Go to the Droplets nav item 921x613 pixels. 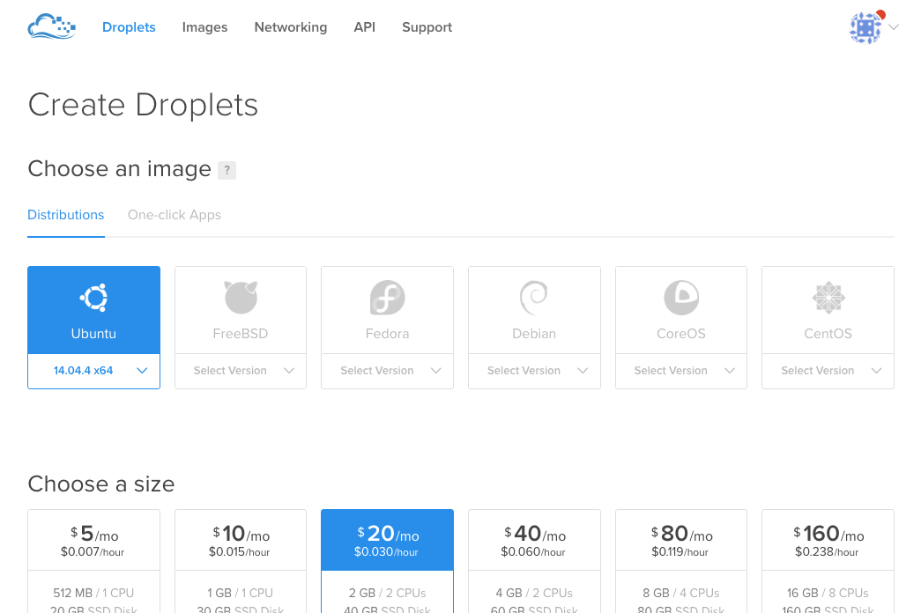(x=129, y=27)
